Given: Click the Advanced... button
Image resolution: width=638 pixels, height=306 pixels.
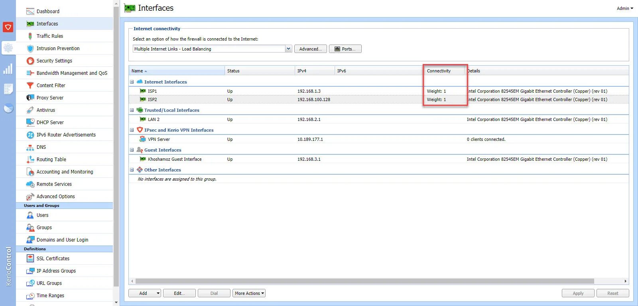Looking at the screenshot, I should click(311, 49).
